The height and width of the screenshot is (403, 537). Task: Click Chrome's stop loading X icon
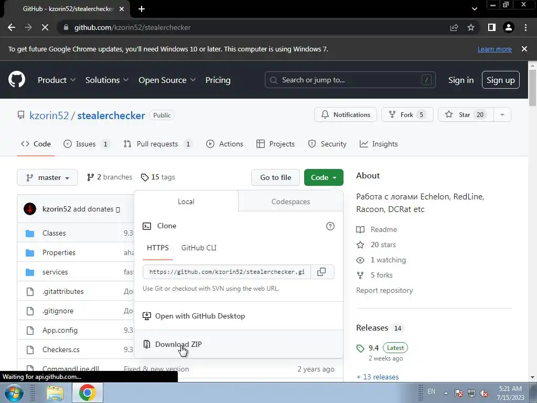click(x=45, y=27)
